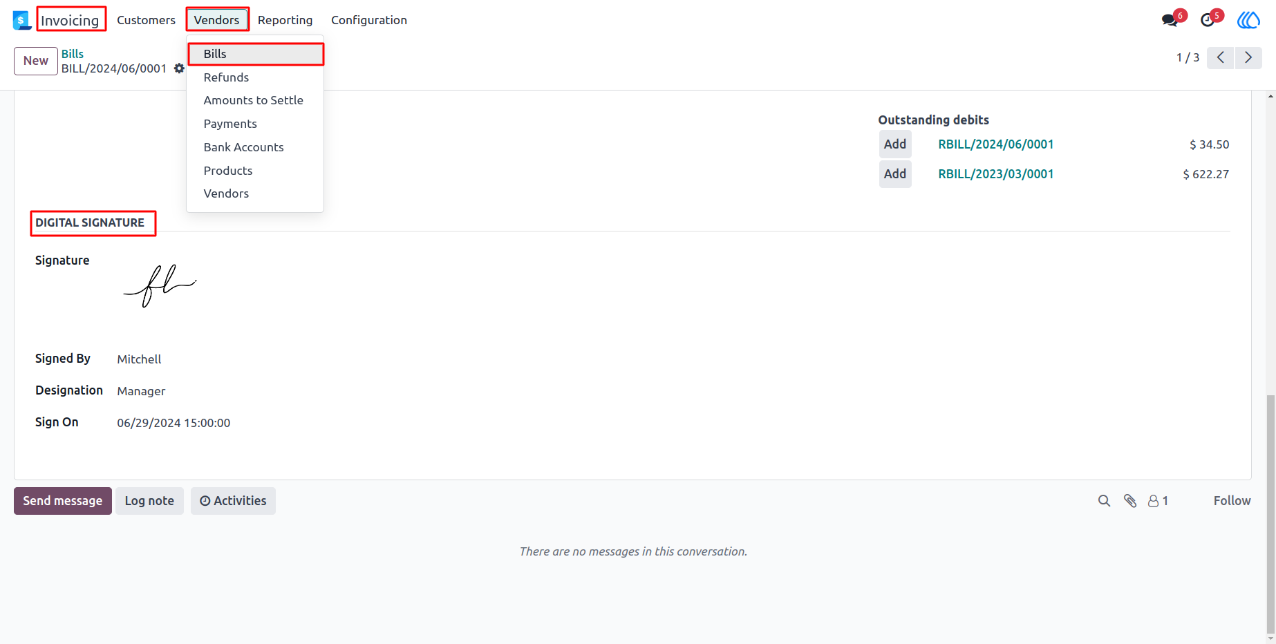Add outstanding debit RBILL/2024/06/0001
This screenshot has width=1276, height=644.
(895, 144)
